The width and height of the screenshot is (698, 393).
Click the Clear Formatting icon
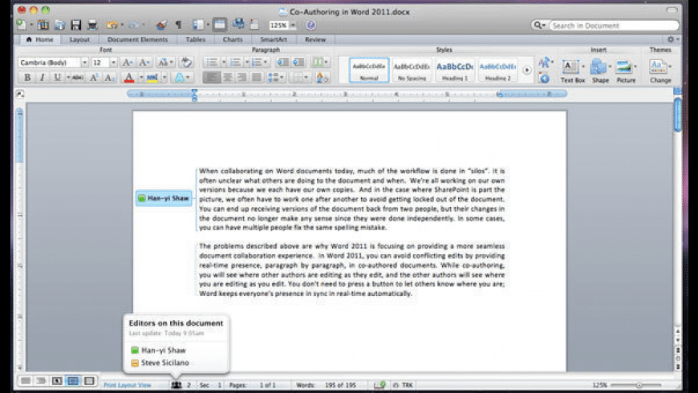pyautogui.click(x=186, y=63)
